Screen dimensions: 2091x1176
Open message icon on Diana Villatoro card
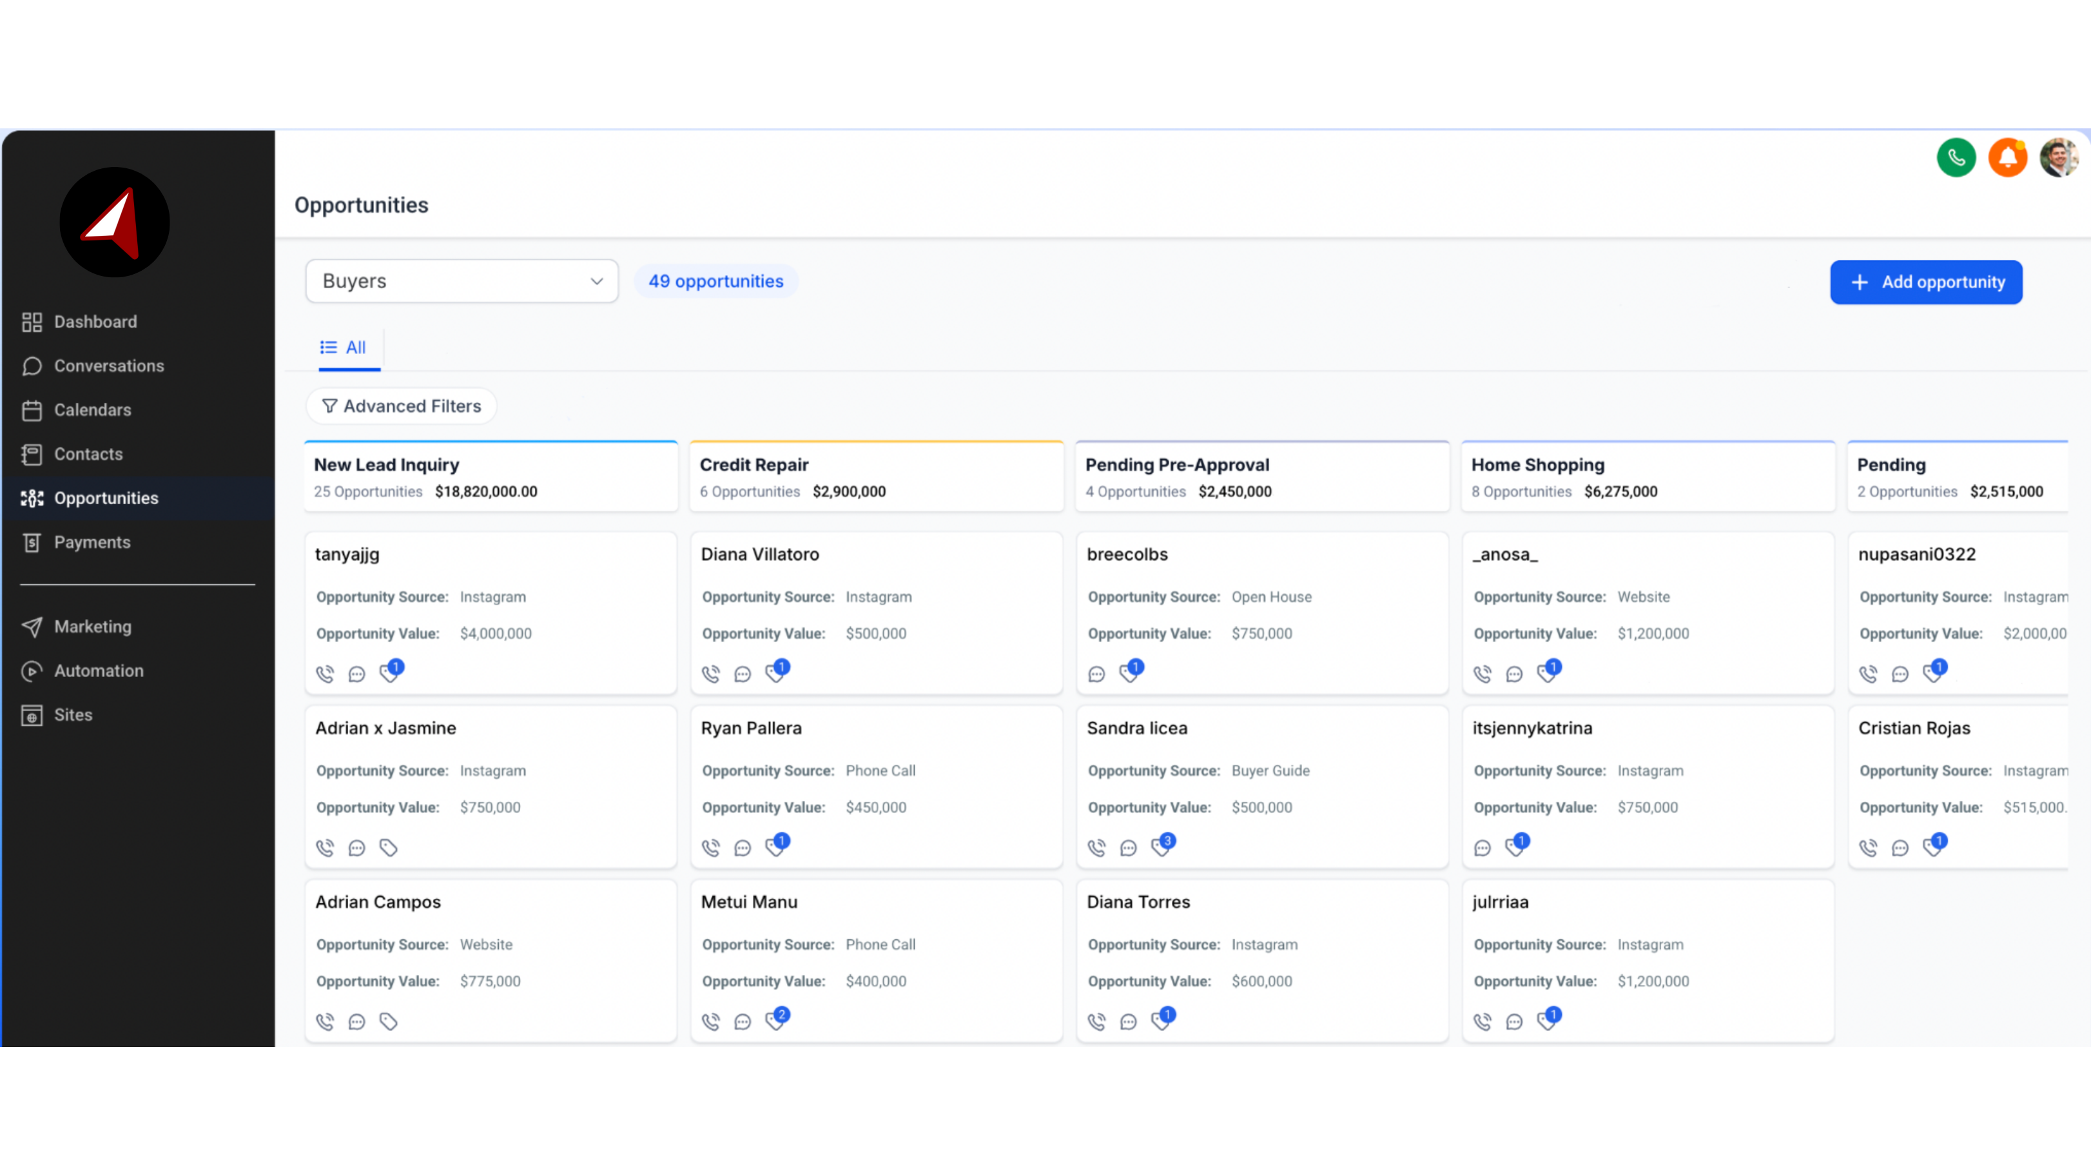click(742, 674)
